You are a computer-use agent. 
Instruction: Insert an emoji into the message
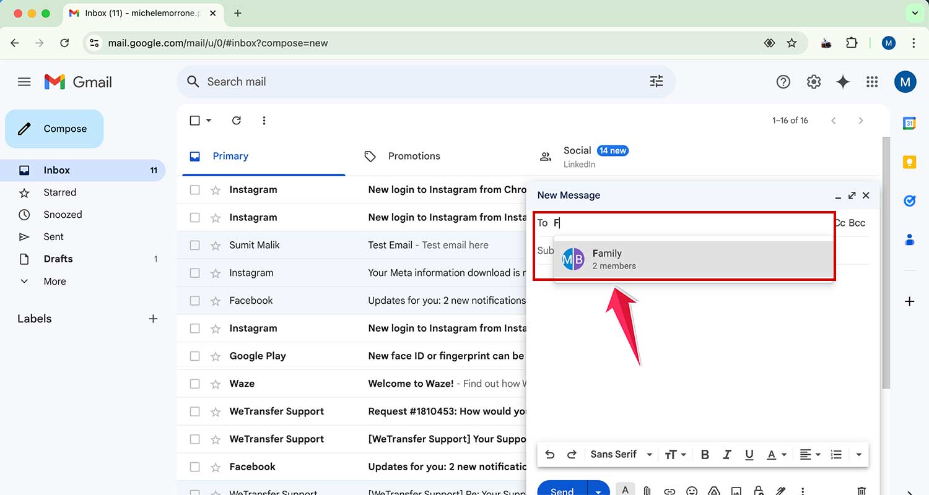pyautogui.click(x=692, y=490)
